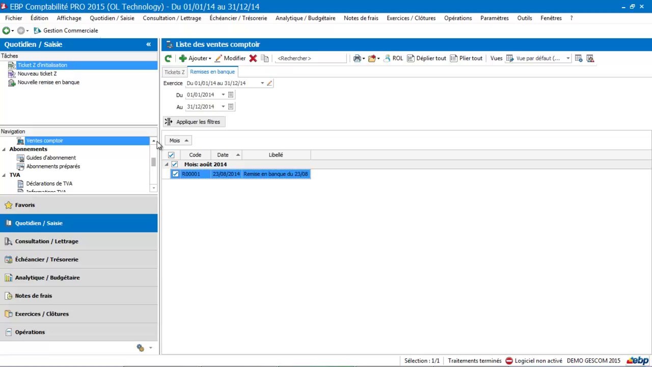The height and width of the screenshot is (367, 652).
Task: Open Gestion Commerciale link in toolbar
Action: coord(66,31)
